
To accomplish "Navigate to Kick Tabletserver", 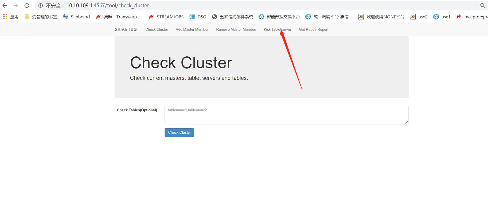I will tap(277, 29).
